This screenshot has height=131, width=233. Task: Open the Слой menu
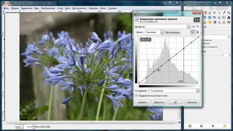pos(60,8)
